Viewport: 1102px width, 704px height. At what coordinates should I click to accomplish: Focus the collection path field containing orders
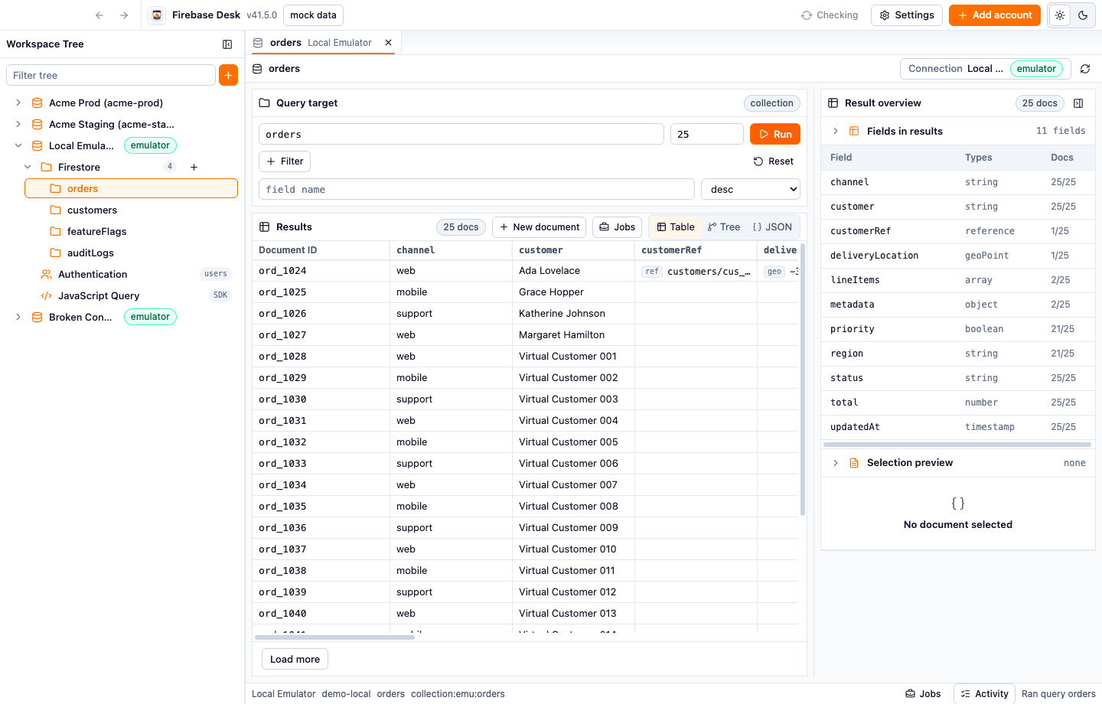[461, 134]
